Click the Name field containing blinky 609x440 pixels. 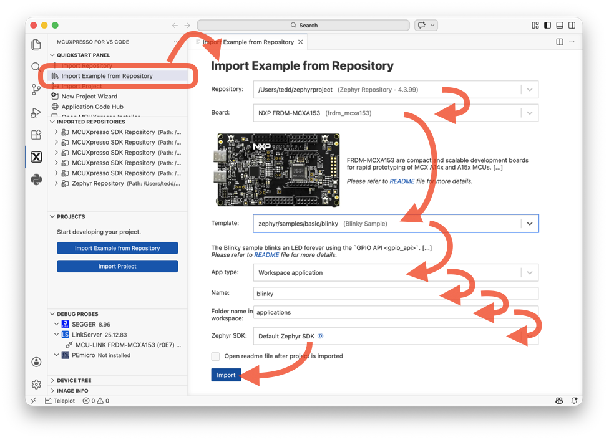tap(396, 294)
